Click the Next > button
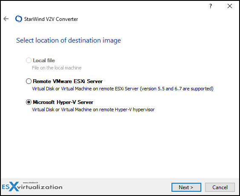This screenshot has width=240, height=196. pyautogui.click(x=186, y=187)
